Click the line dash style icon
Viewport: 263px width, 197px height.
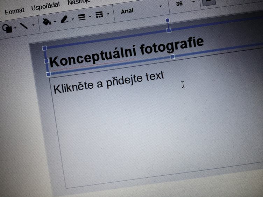coord(99,15)
